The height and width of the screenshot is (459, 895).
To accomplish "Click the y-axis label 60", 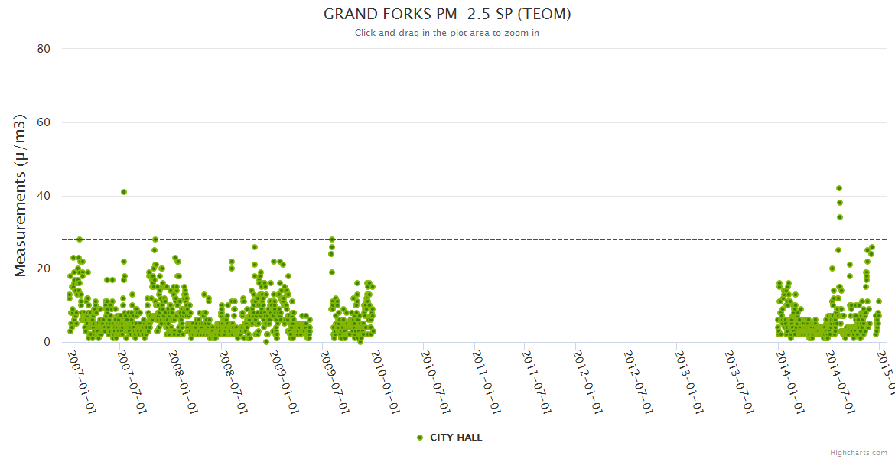I will click(x=44, y=122).
